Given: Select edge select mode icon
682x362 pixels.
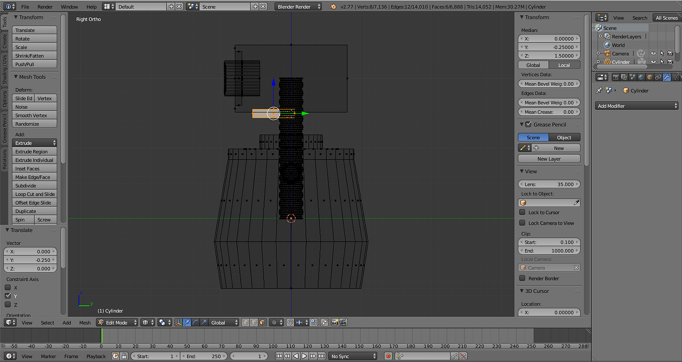Looking at the screenshot, I should click(254, 323).
